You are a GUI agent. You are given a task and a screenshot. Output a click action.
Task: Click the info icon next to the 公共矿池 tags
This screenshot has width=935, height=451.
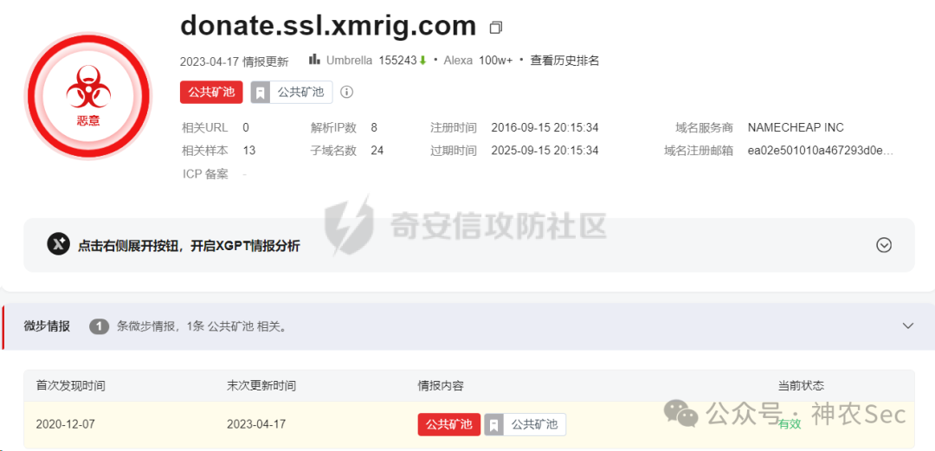tap(346, 92)
